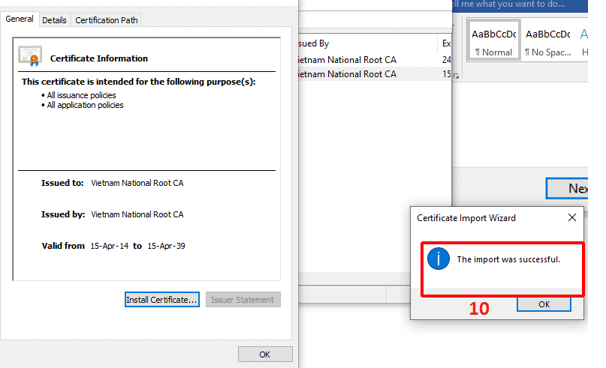Click the Valid from date 15-Apr-14
The height and width of the screenshot is (368, 606).
(x=110, y=246)
